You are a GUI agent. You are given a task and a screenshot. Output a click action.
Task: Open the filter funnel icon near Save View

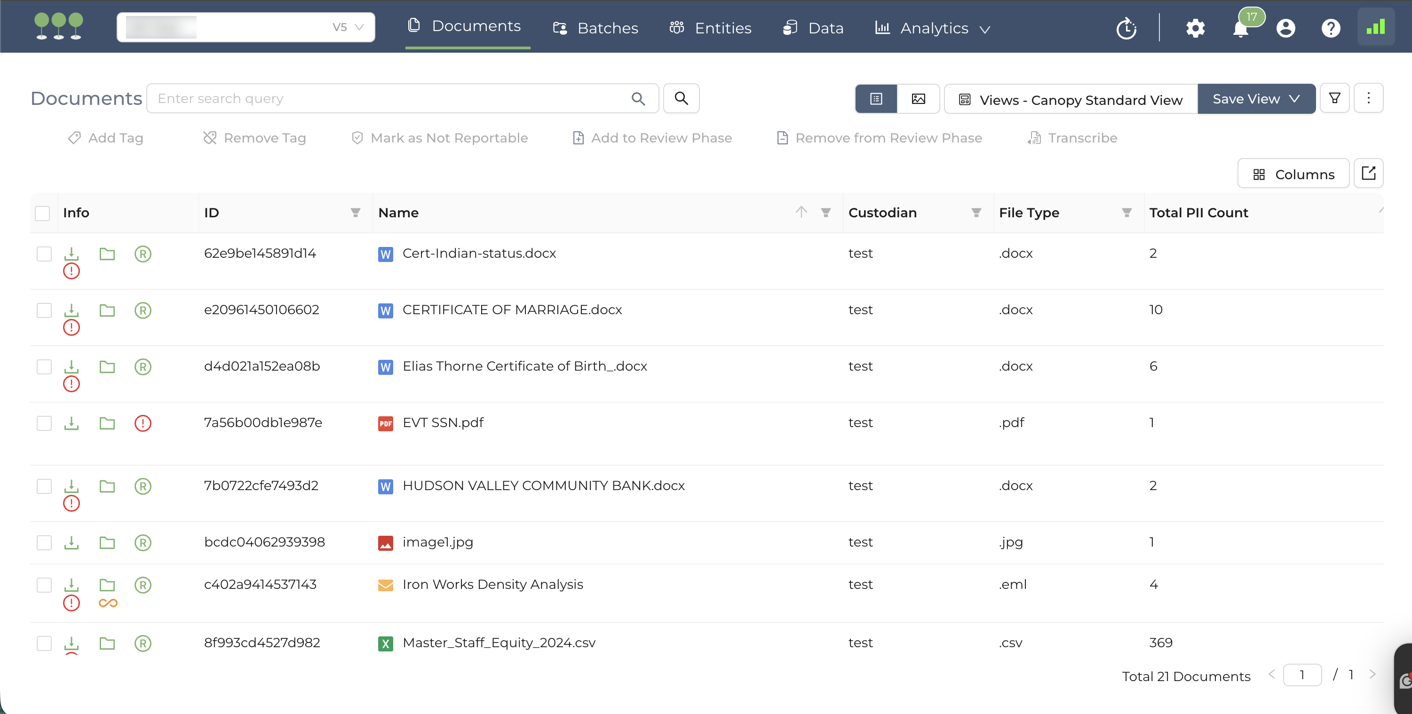[x=1334, y=99]
